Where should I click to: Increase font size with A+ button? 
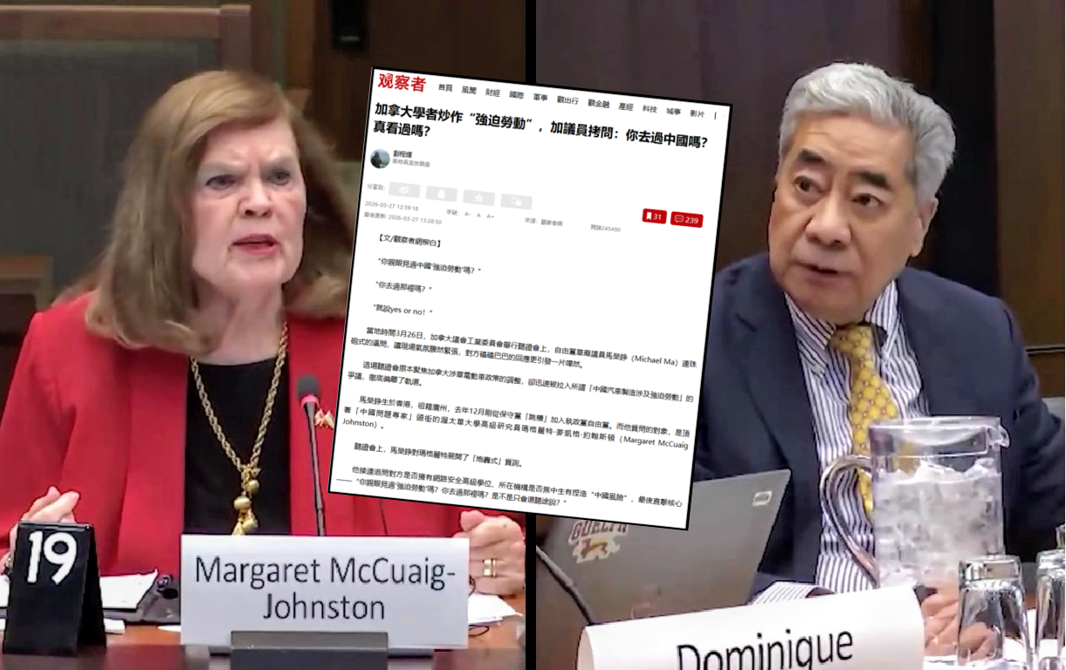491,215
